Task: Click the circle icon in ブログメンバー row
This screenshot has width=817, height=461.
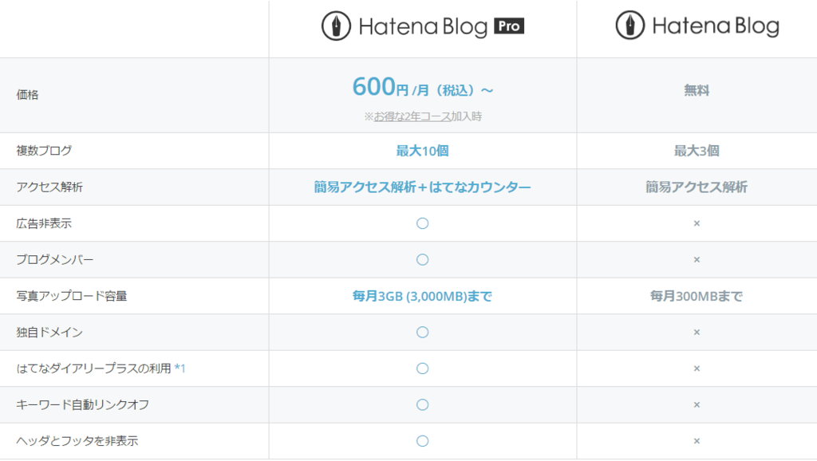Action: (x=423, y=259)
